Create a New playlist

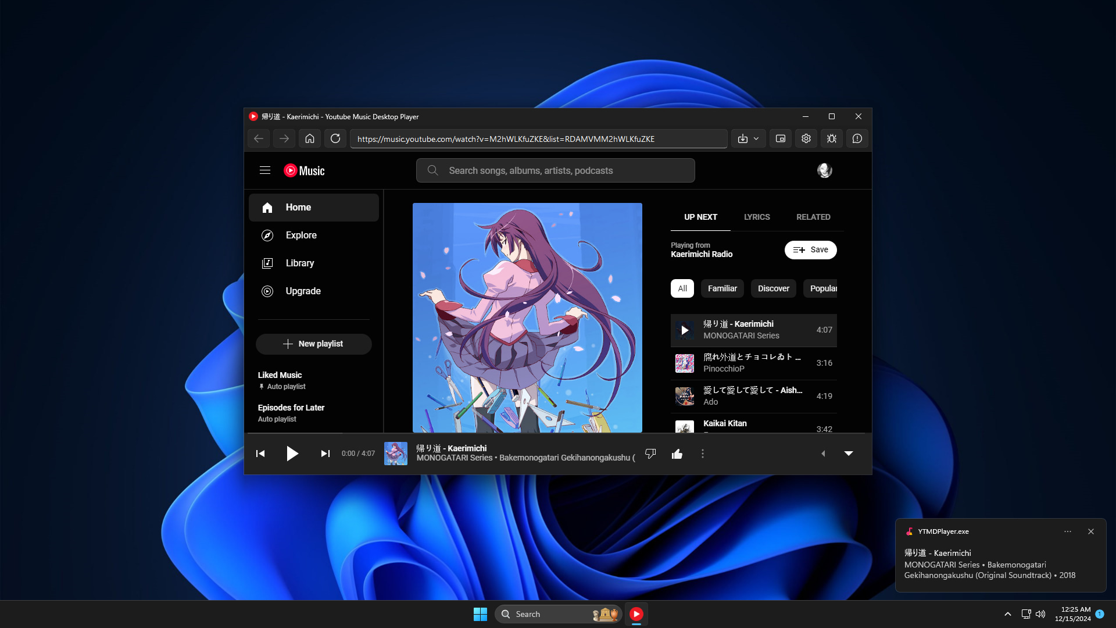pos(314,344)
